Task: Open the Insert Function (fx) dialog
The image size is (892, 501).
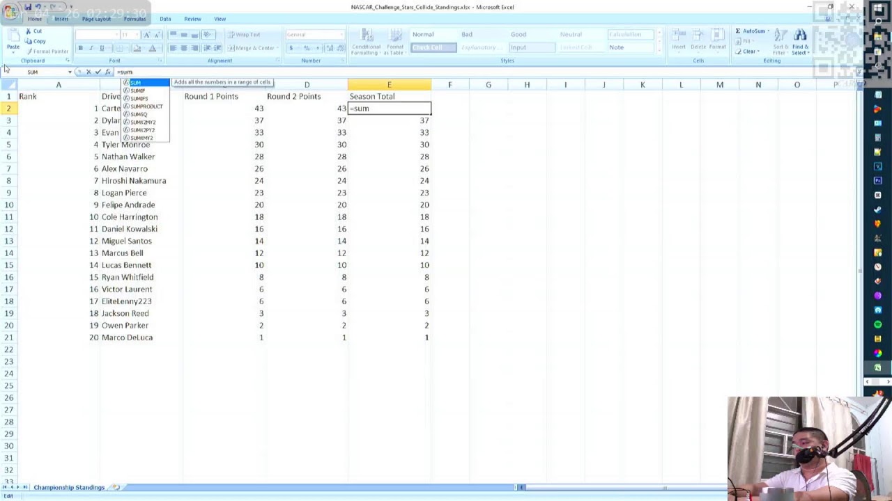Action: [108, 72]
